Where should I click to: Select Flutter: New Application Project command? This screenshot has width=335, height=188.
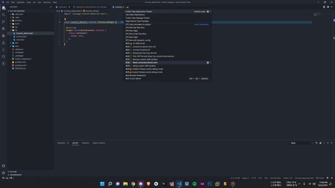(167, 11)
